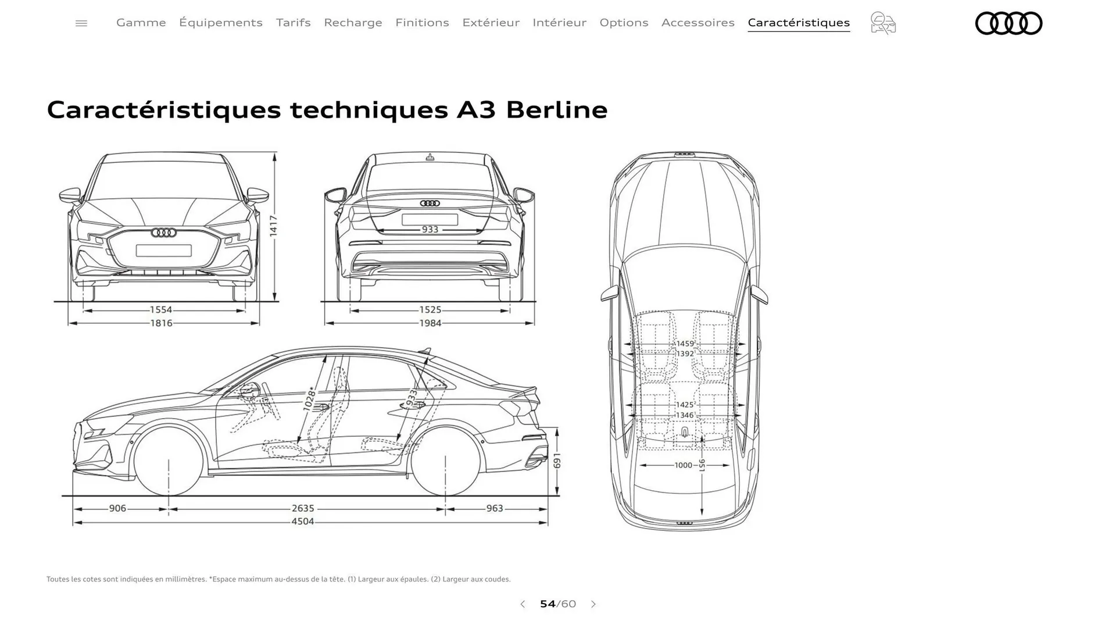Activate the Intérieur view

tap(560, 23)
